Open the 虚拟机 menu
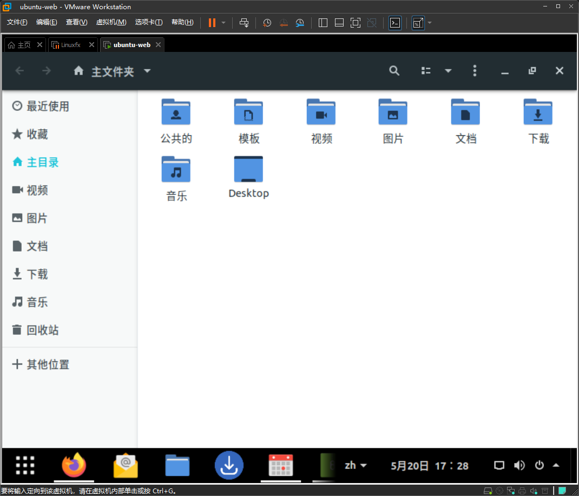The height and width of the screenshot is (496, 579). pyautogui.click(x=111, y=22)
